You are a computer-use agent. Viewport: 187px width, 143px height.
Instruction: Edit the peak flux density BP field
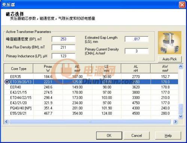(x=64, y=39)
